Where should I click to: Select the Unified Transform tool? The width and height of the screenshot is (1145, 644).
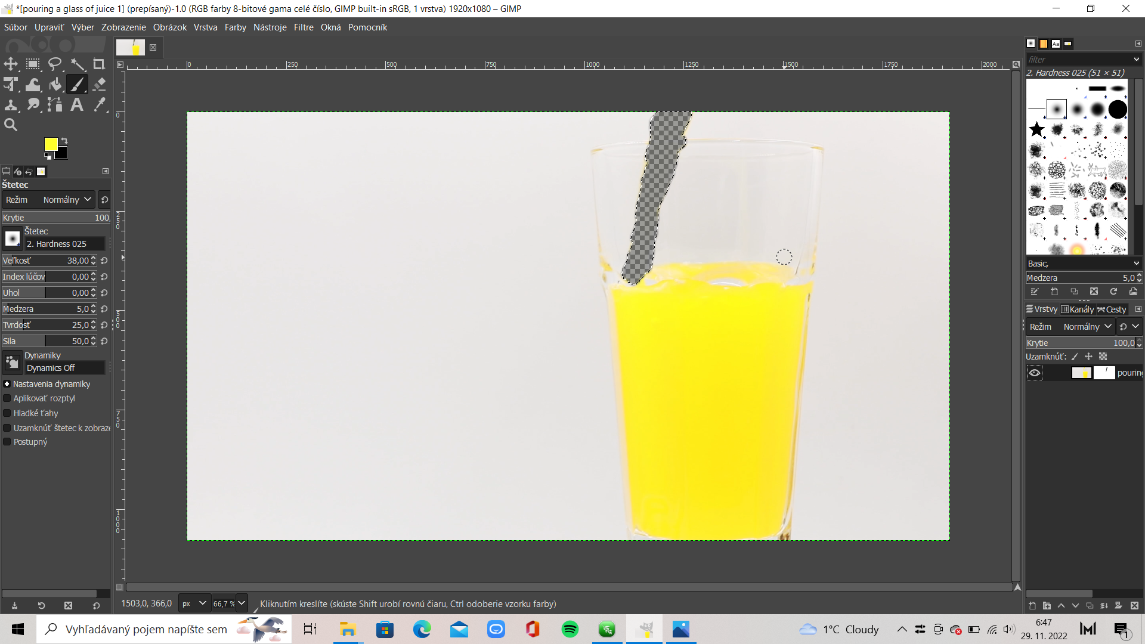11,85
